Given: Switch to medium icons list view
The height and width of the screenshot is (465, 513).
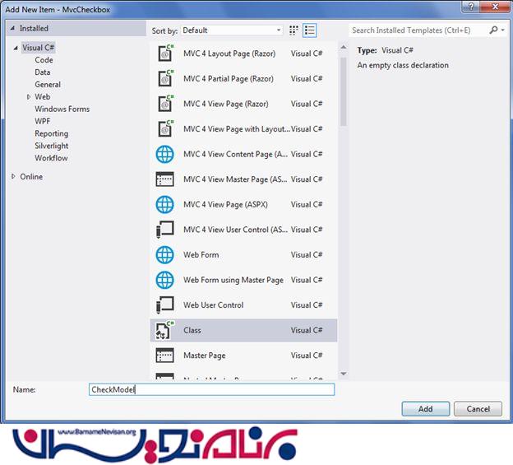Looking at the screenshot, I should point(309,30).
